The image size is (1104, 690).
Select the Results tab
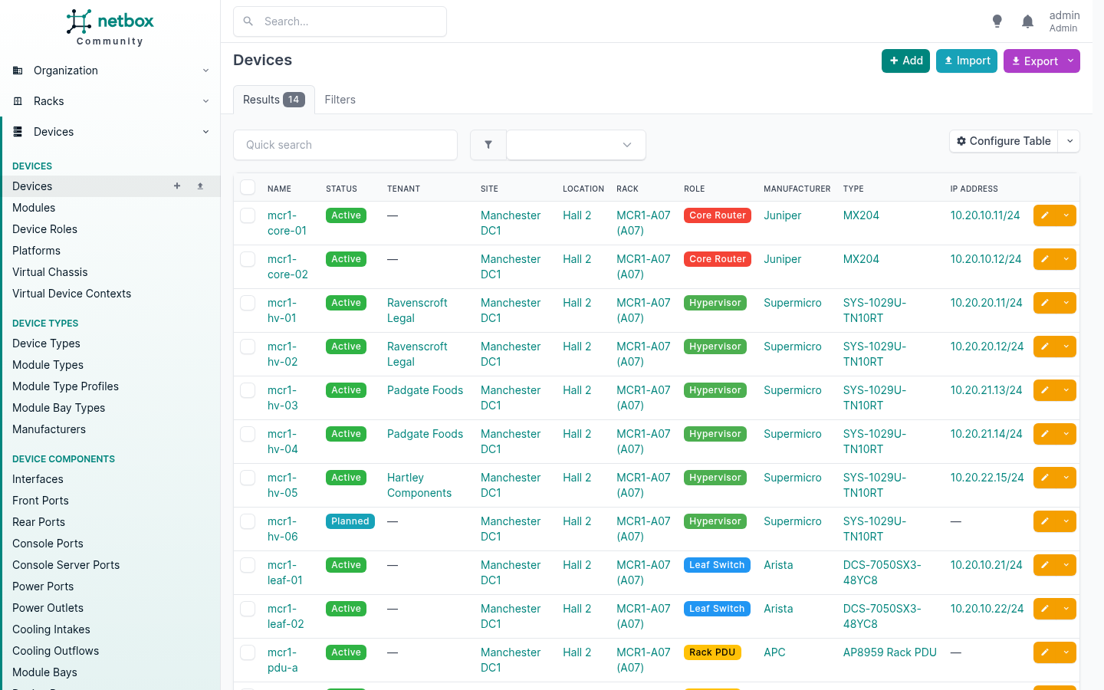274,100
